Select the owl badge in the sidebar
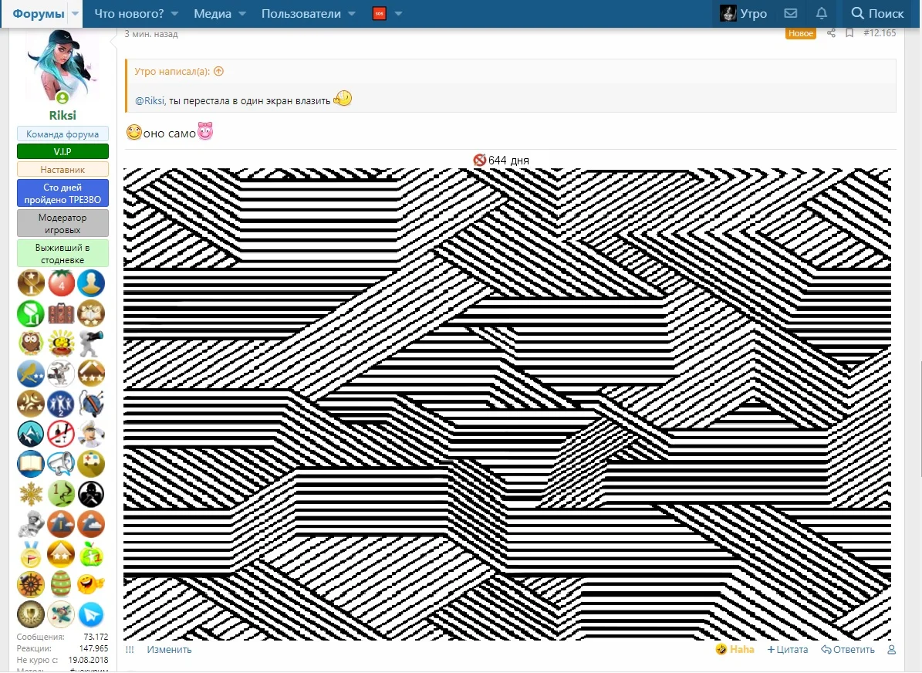This screenshot has height=673, width=922. pyautogui.click(x=31, y=343)
